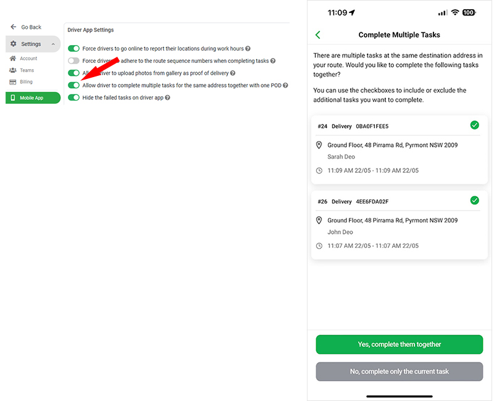Uncheck task #24 Sarah Deo delivery
Image resolution: width=494 pixels, height=401 pixels.
point(474,125)
